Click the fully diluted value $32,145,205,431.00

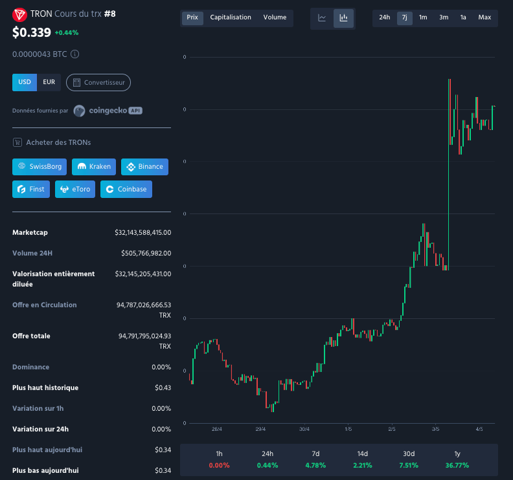[143, 274]
